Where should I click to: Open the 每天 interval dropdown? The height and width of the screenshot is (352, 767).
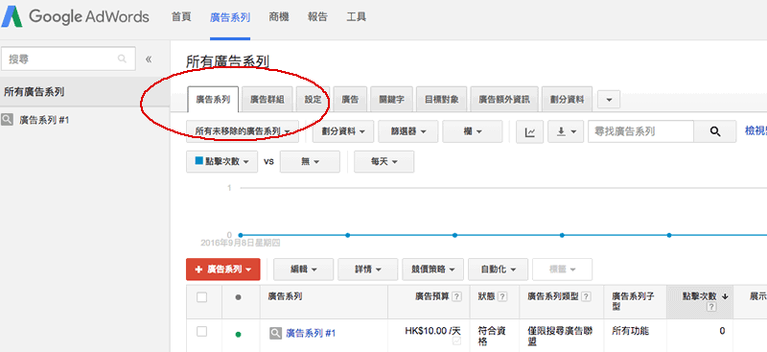[384, 161]
